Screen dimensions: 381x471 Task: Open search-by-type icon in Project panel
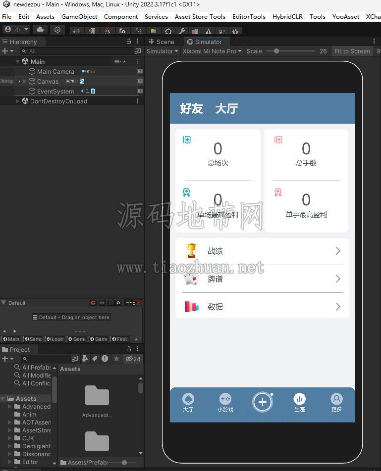pyautogui.click(x=85, y=358)
